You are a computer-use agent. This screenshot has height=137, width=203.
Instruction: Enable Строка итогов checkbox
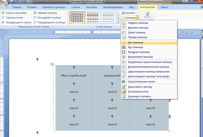(3, 17)
